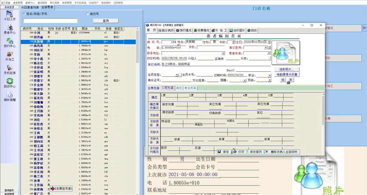The image size is (367, 195).
Task: Open 手机短信 sidebar icon
Action: 10,69
